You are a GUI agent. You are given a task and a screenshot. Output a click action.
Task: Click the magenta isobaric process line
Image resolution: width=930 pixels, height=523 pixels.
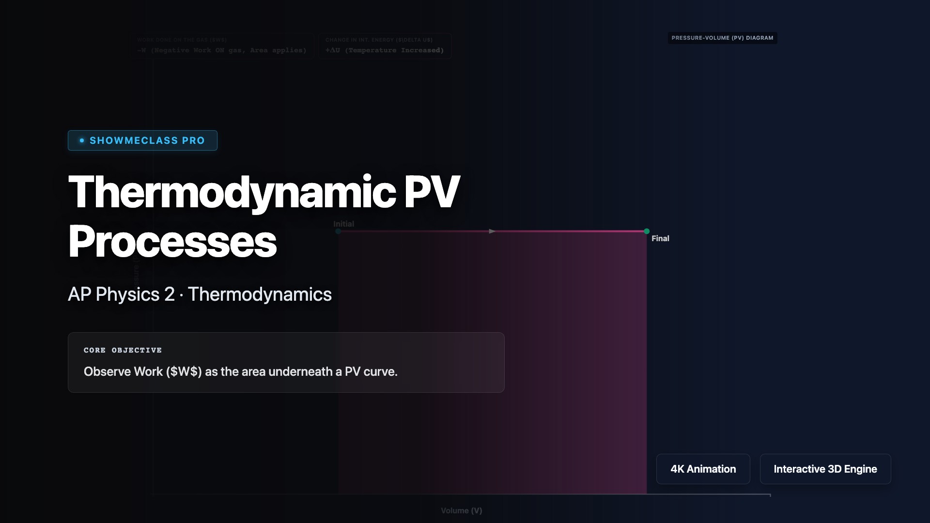coord(572,231)
